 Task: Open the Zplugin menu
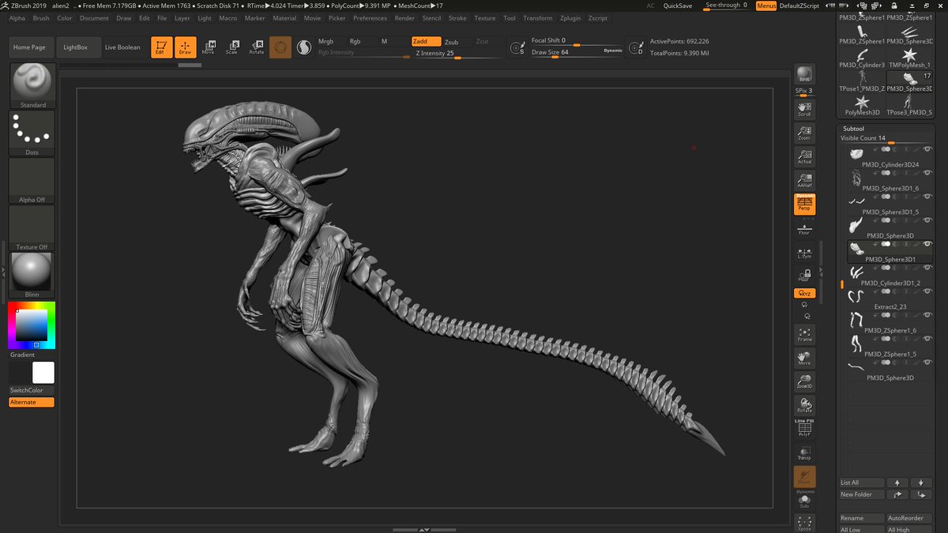coord(569,17)
